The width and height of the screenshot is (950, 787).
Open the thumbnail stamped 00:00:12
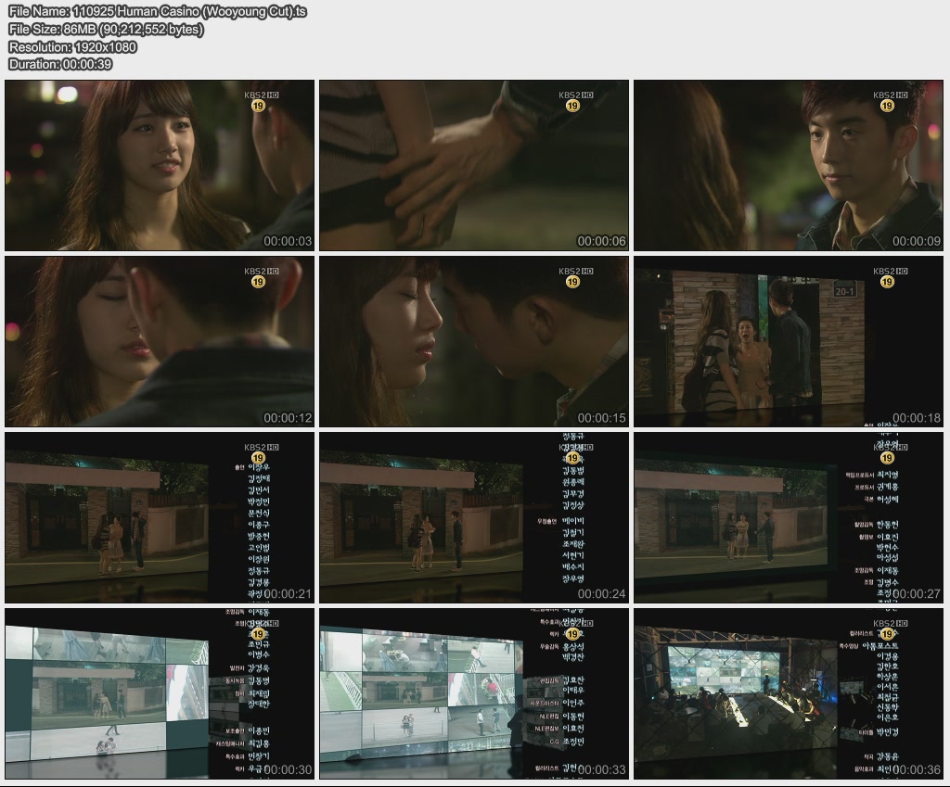pos(160,341)
